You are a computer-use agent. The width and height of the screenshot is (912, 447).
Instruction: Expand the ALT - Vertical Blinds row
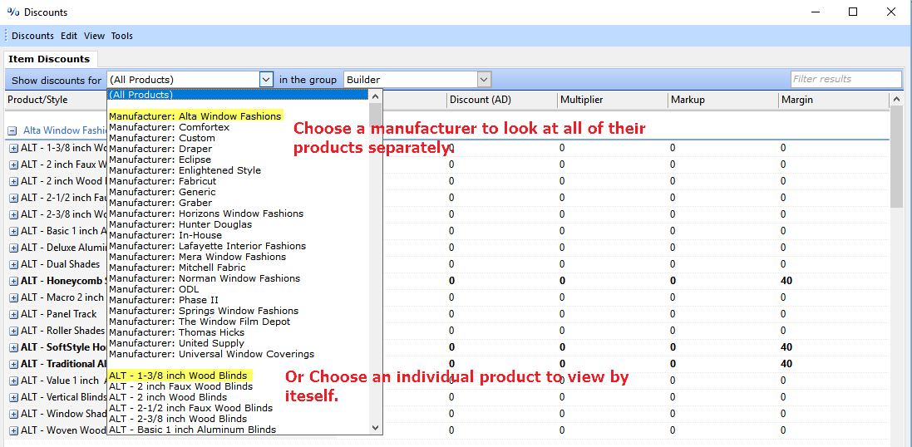coord(14,398)
